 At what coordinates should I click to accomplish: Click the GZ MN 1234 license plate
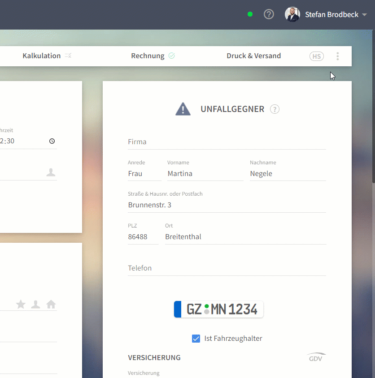click(x=218, y=309)
